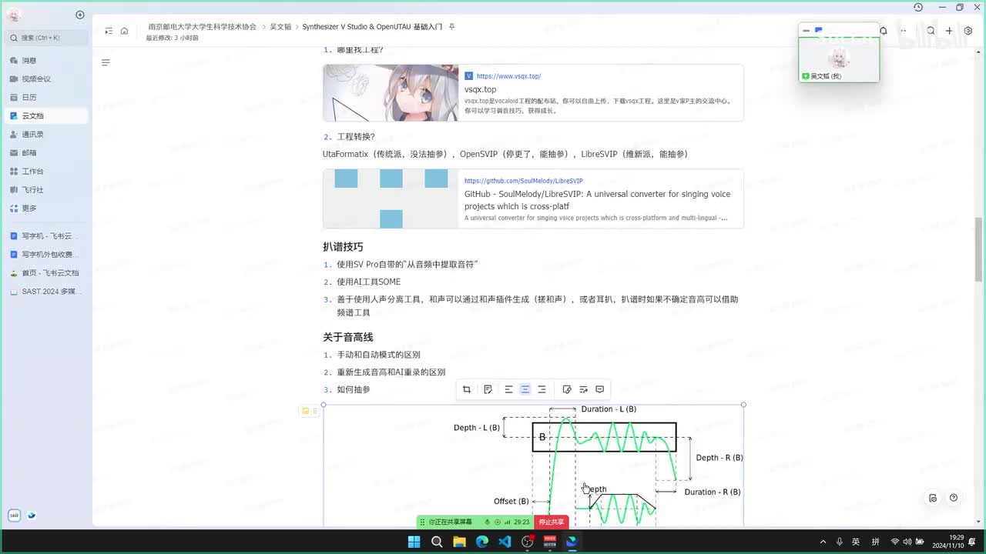Image resolution: width=986 pixels, height=554 pixels.
Task: Open the document outline icon
Action: click(106, 62)
